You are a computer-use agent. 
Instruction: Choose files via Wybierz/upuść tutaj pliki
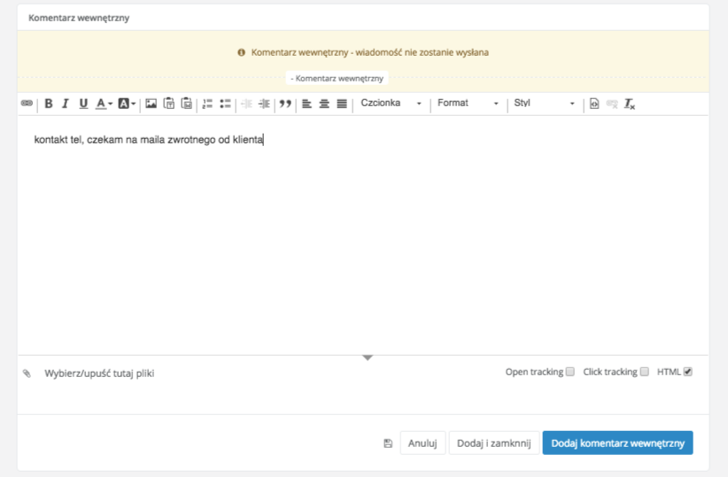click(x=99, y=373)
